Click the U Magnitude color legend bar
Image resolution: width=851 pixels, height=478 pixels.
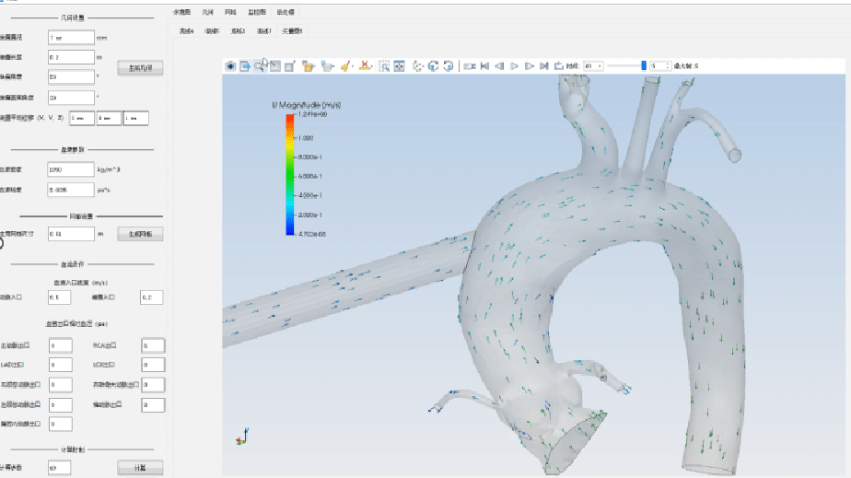[x=289, y=175]
